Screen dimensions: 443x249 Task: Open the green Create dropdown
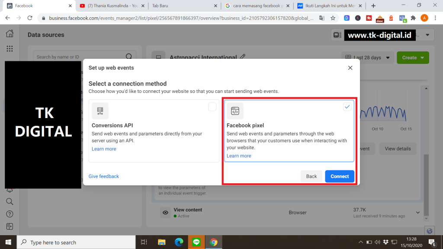click(412, 57)
